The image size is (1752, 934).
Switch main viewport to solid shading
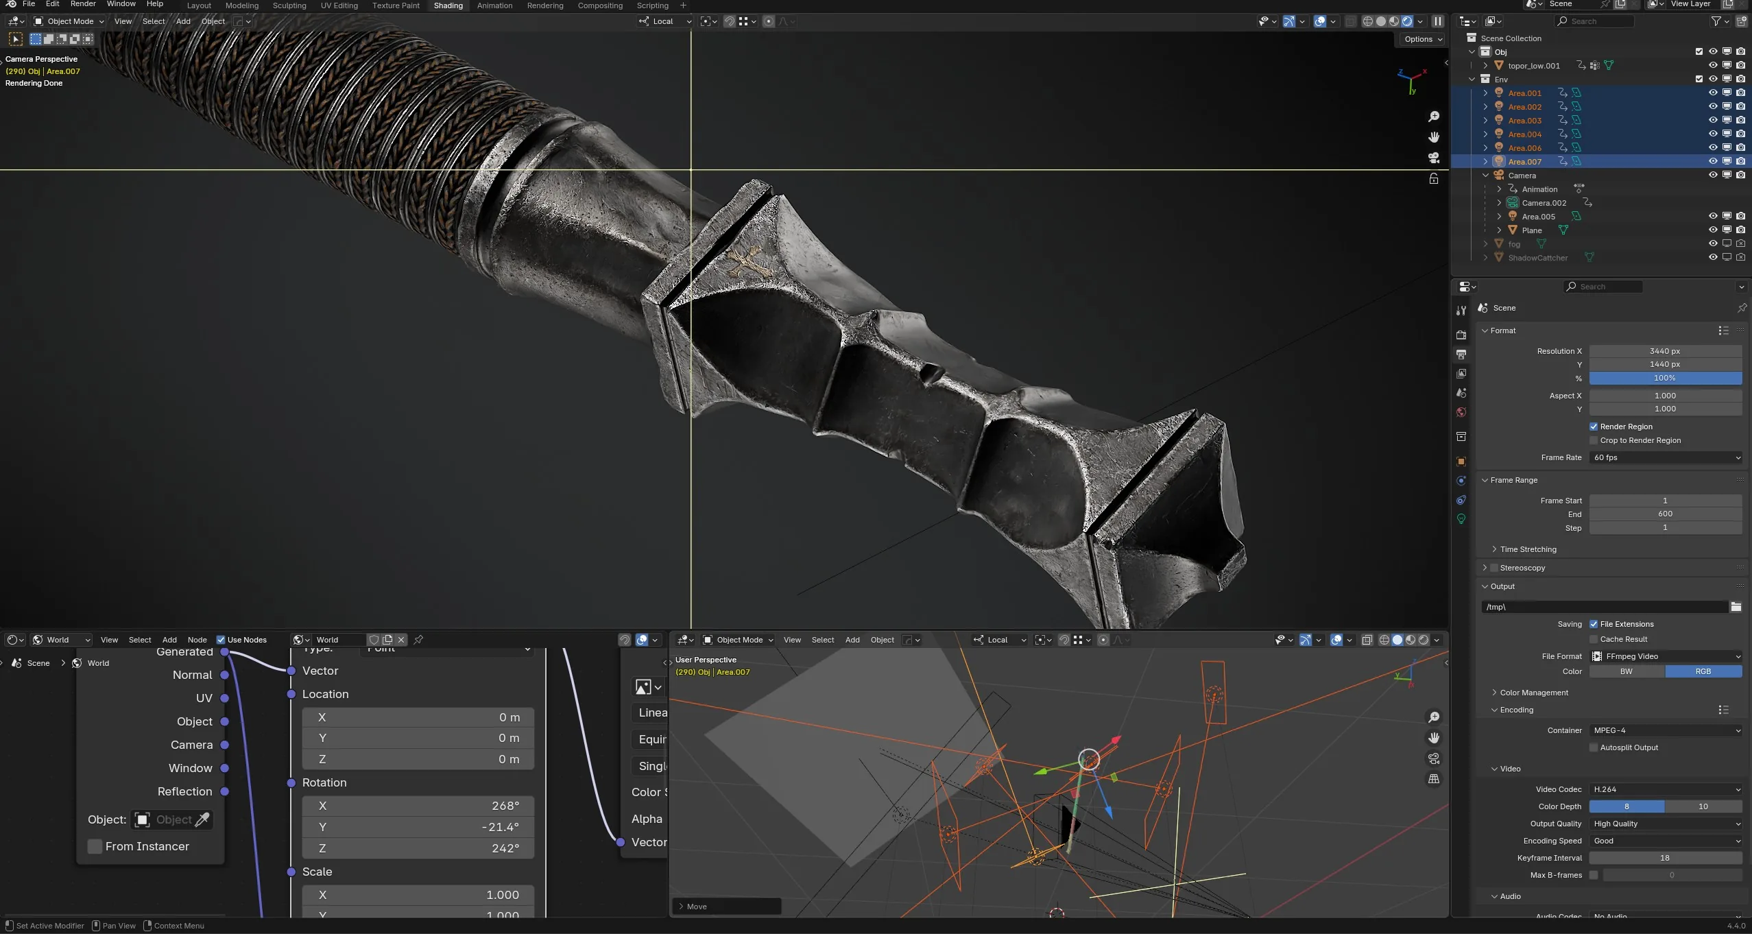[1380, 21]
